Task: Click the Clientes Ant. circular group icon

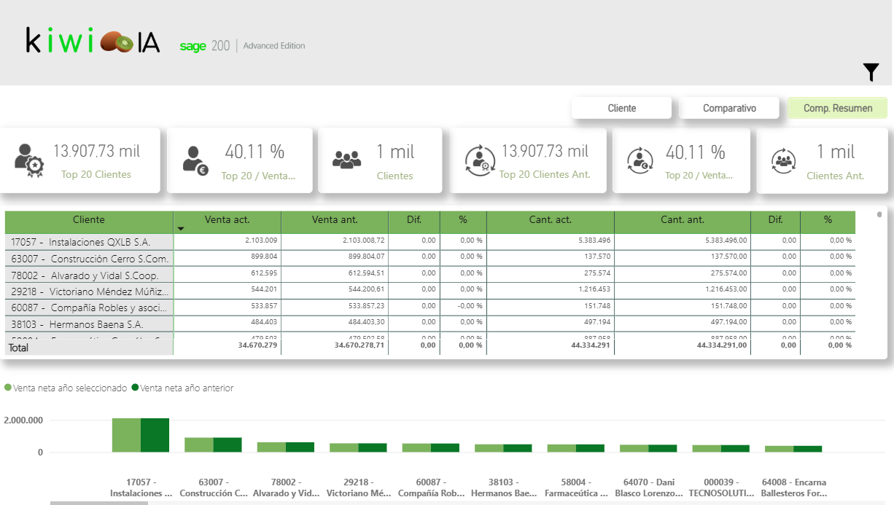Action: (784, 160)
